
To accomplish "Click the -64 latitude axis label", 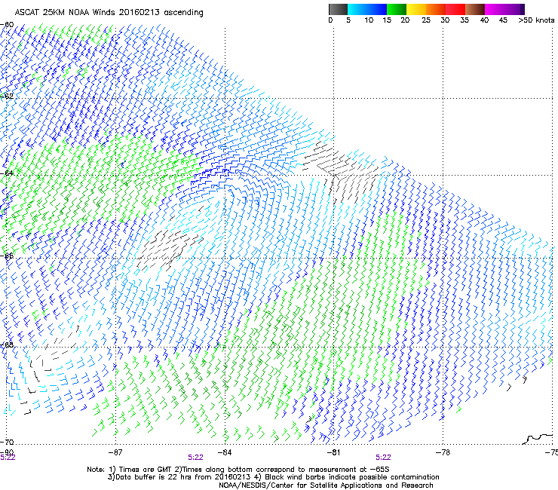I will pyautogui.click(x=7, y=173).
